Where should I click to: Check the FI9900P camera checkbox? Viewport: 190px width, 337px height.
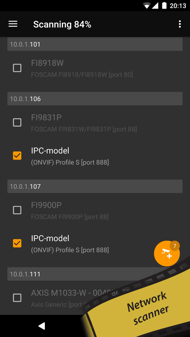(17, 210)
